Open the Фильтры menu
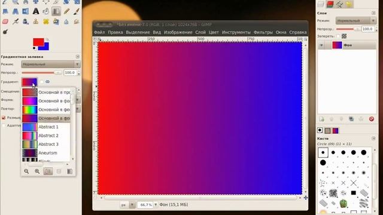383x215 pixels. pos(263,32)
